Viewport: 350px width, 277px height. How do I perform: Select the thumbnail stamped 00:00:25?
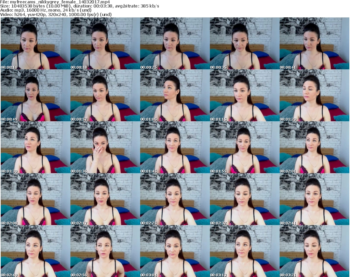click(175, 43)
